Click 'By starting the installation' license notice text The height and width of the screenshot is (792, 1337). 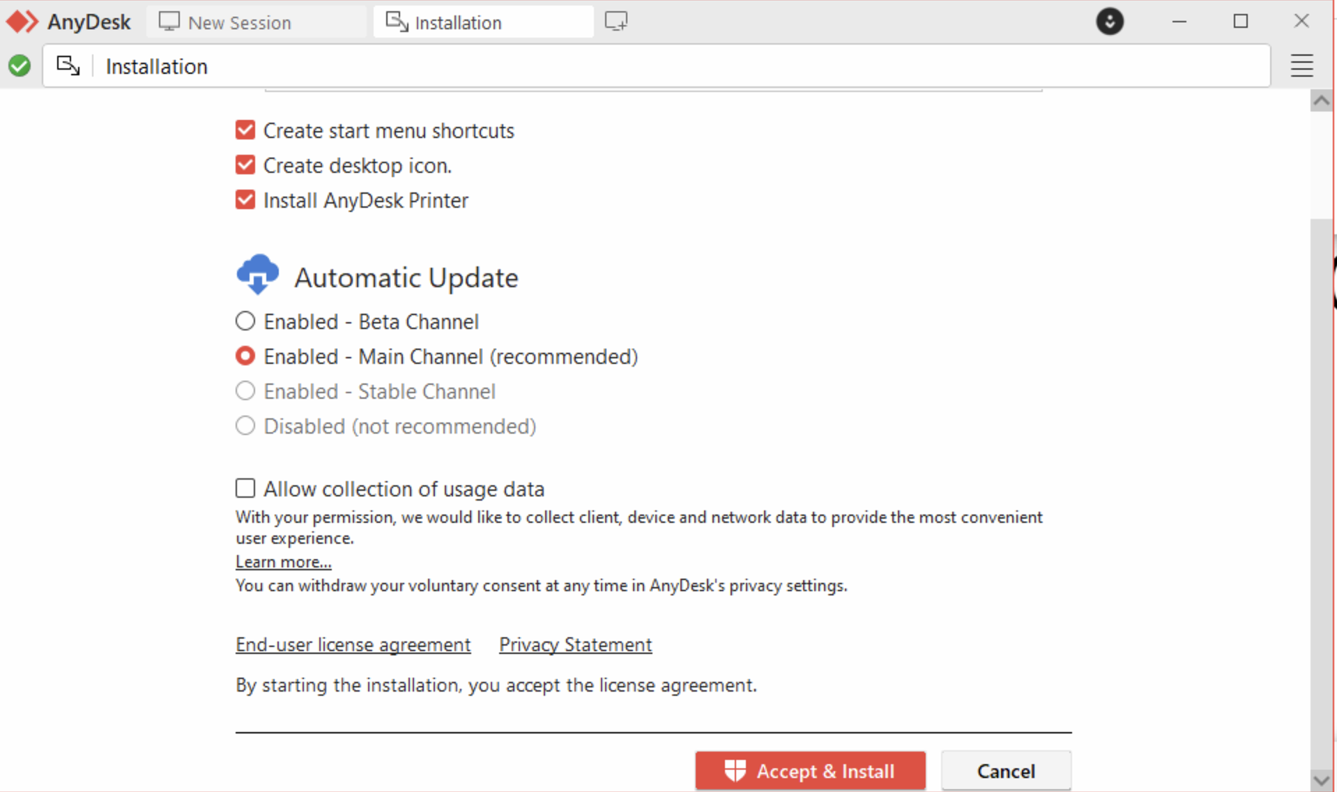[496, 685]
